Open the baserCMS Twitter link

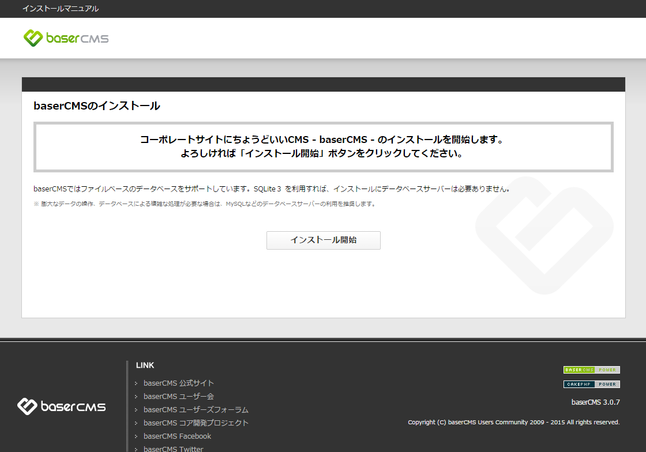[x=173, y=449]
